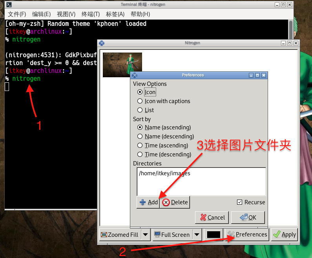Viewport: 312px width, 258px height.
Task: Click OK in Preferences dialog
Action: [248, 218]
